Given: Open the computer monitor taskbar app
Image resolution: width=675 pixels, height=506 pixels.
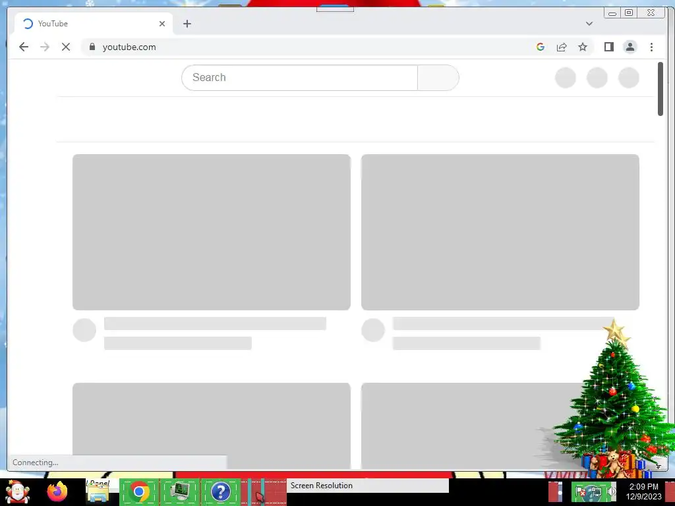Looking at the screenshot, I should tap(180, 492).
